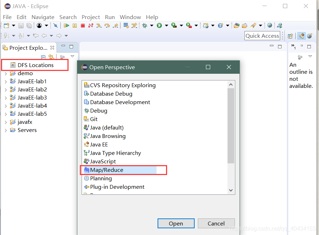This screenshot has width=319, height=235.
Task: Open the Navigate menu
Action: [43, 17]
